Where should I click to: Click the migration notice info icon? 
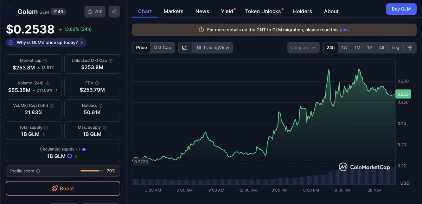(x=201, y=30)
